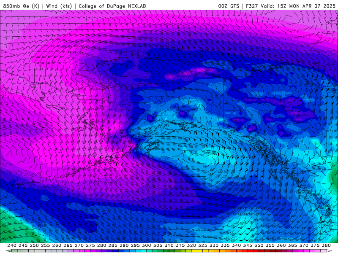Click 'College of DuPage NEXLAB' header text
Screen dimensions: 338x253
[112, 6]
